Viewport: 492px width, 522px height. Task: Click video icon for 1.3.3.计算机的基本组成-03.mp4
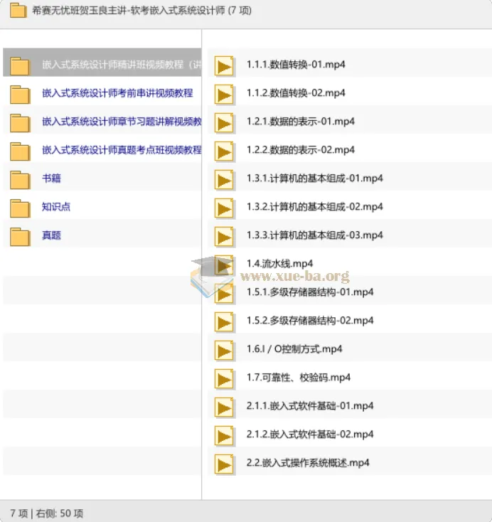point(224,237)
